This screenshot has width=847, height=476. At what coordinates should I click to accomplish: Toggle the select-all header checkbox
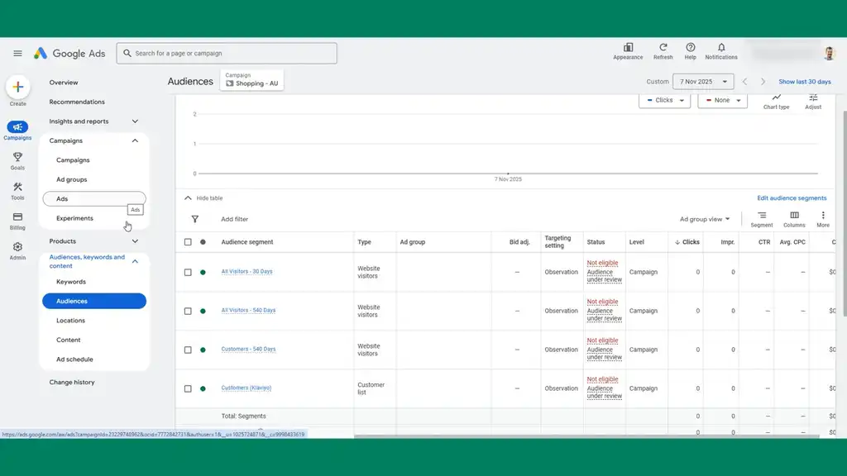[188, 242]
